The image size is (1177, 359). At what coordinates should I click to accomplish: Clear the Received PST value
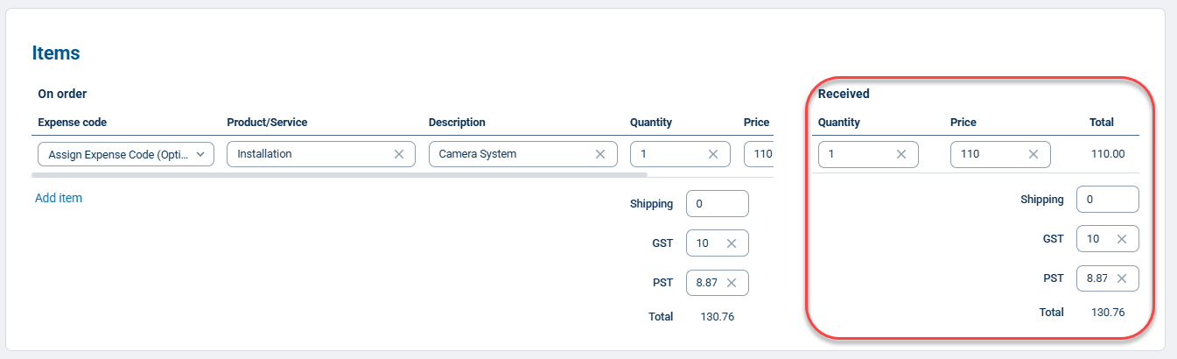[x=1122, y=278]
